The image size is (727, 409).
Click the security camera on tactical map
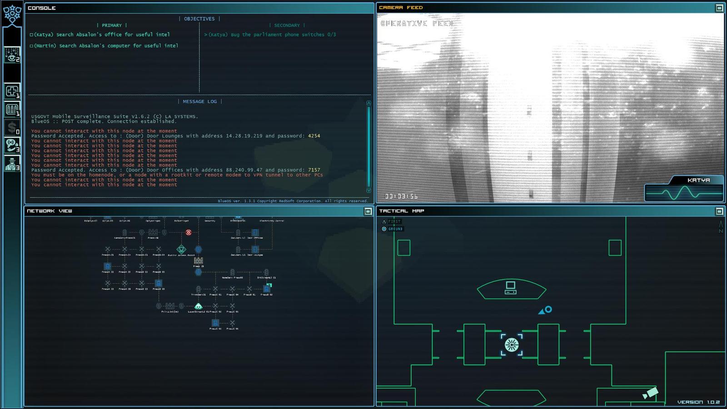point(651,393)
